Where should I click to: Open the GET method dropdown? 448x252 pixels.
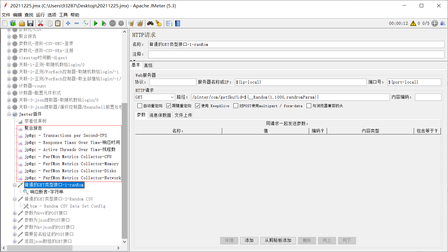155,97
